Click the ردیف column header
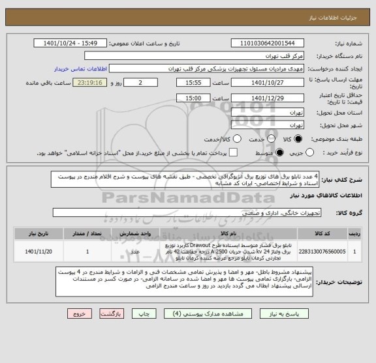This screenshot has height=363, width=376. pyautogui.click(x=354, y=233)
